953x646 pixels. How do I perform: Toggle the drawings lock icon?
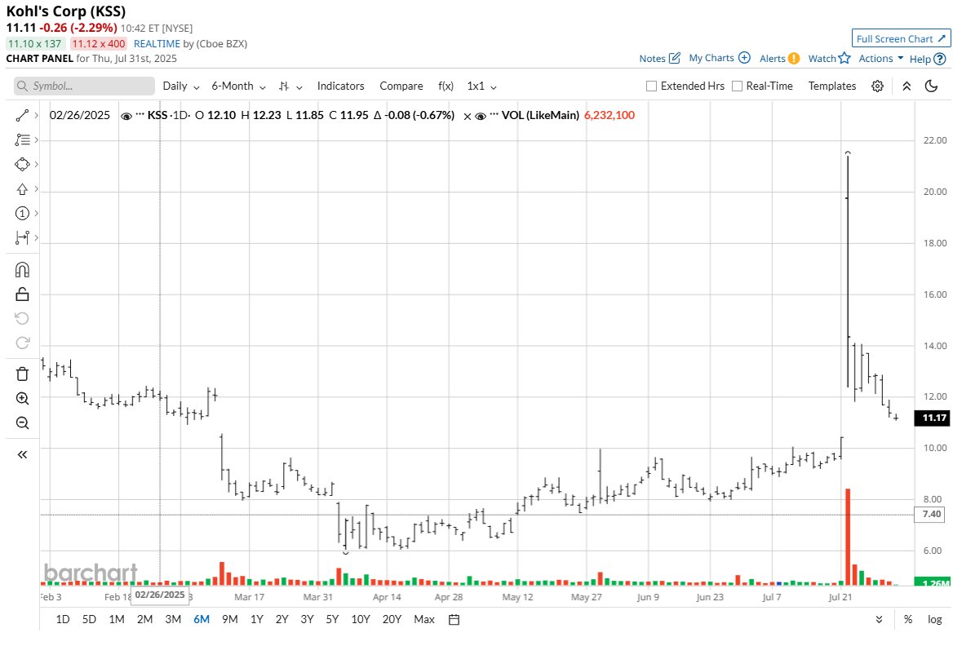[x=22, y=294]
